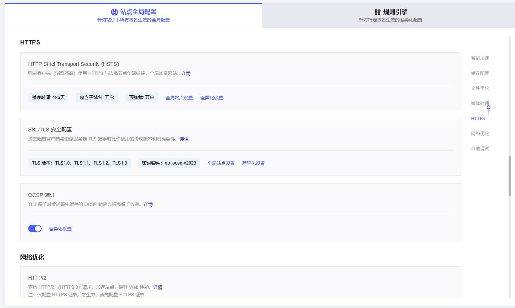The width and height of the screenshot is (515, 308).
Task: Jump to 缓存配置 in side navigation
Action: coord(480,73)
